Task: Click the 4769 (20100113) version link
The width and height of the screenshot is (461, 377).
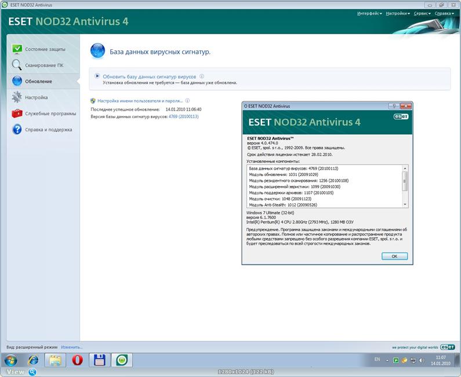Action: click(x=183, y=116)
